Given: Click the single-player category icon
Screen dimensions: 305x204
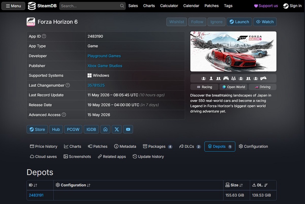Looking at the screenshot, I should [x=211, y=79].
